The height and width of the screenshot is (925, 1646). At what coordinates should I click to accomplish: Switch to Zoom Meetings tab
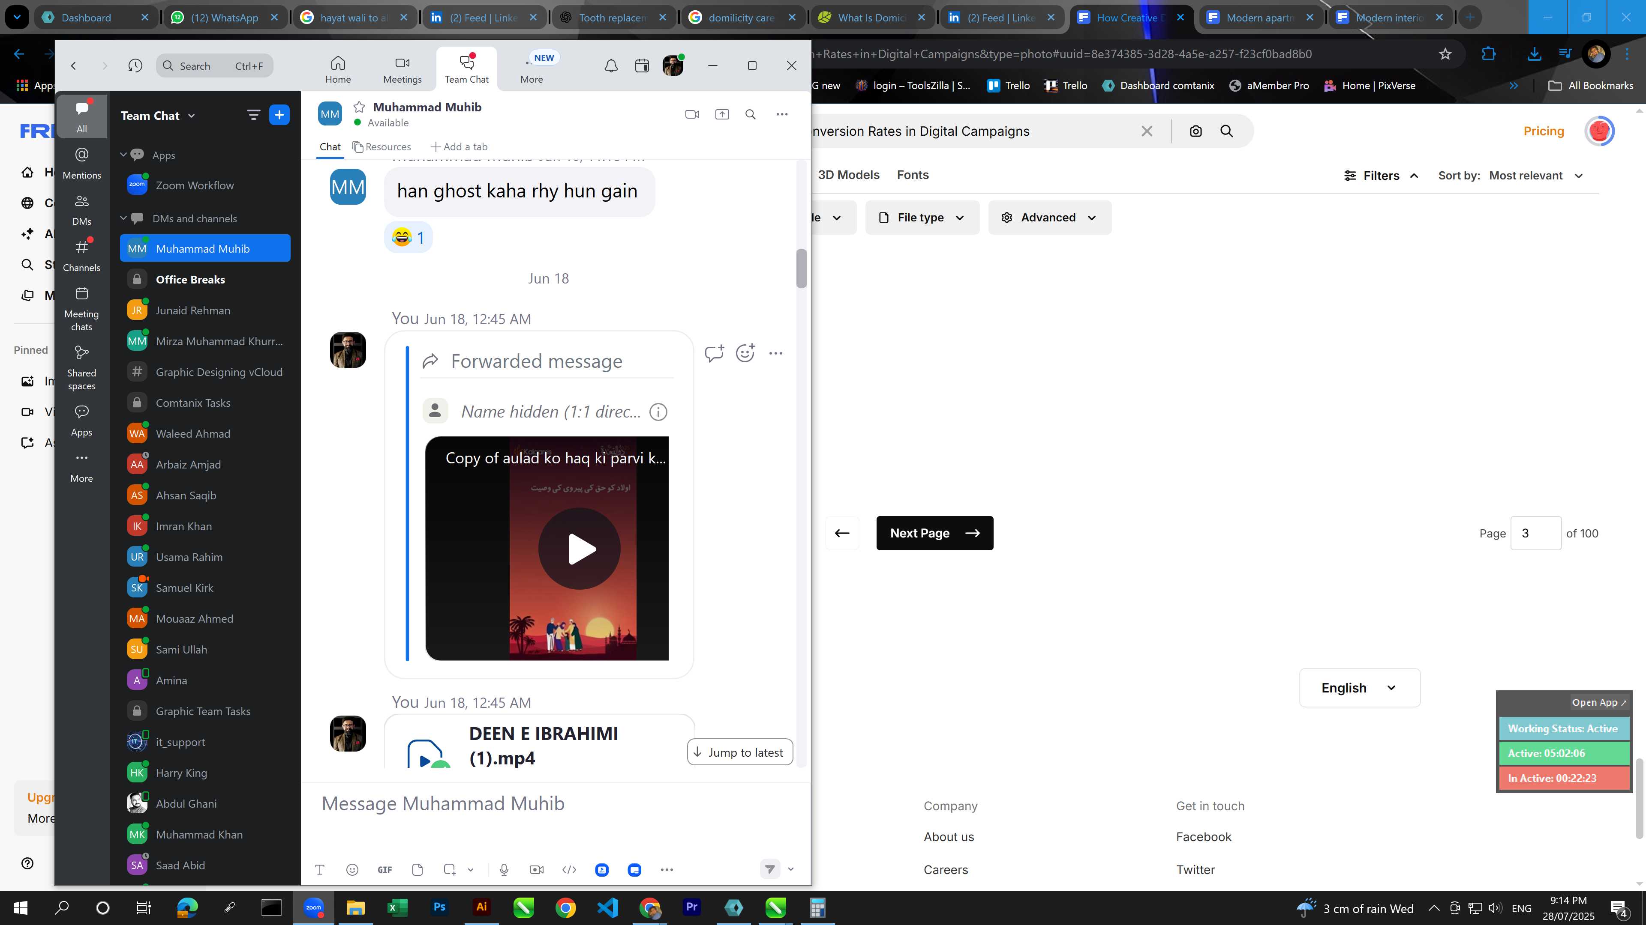[x=402, y=69]
